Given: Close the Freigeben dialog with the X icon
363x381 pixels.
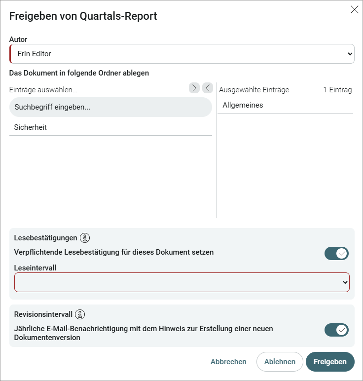Looking at the screenshot, I should 355,9.
